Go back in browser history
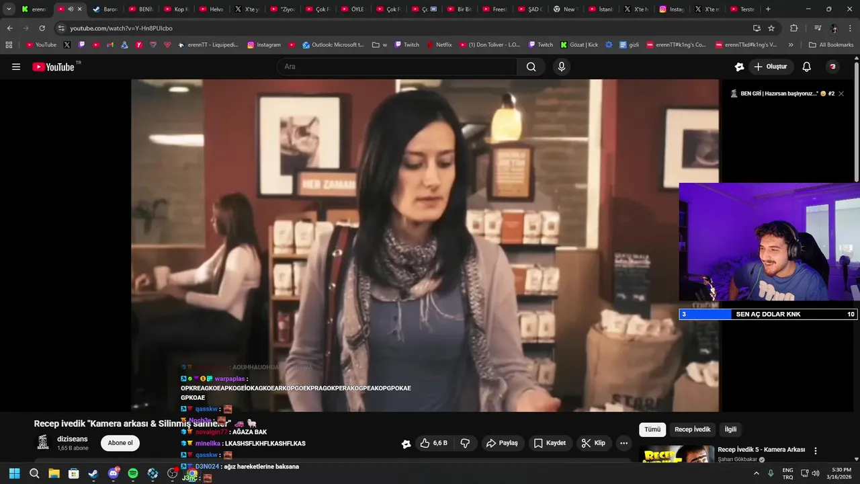This screenshot has height=484, width=860. pos(9,28)
